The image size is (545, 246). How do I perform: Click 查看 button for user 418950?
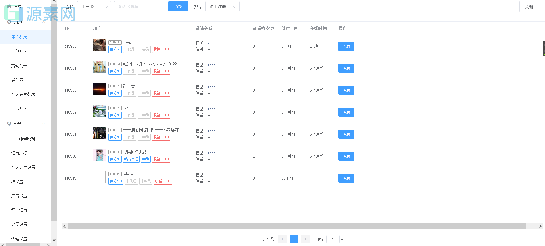point(346,156)
